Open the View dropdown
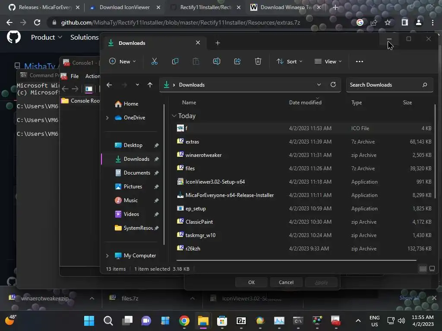Image resolution: width=442 pixels, height=331 pixels. click(328, 61)
